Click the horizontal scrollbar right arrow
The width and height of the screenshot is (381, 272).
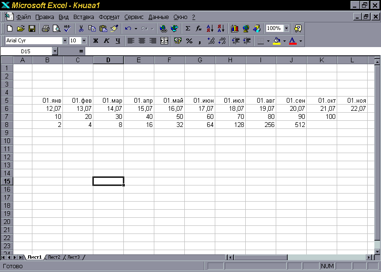[x=370, y=257]
